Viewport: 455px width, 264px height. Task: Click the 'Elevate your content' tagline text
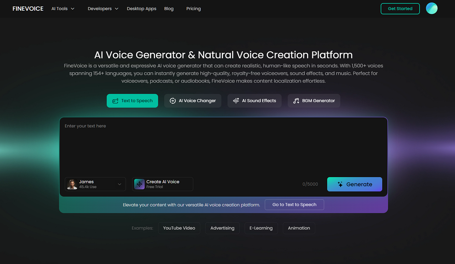[191, 205]
